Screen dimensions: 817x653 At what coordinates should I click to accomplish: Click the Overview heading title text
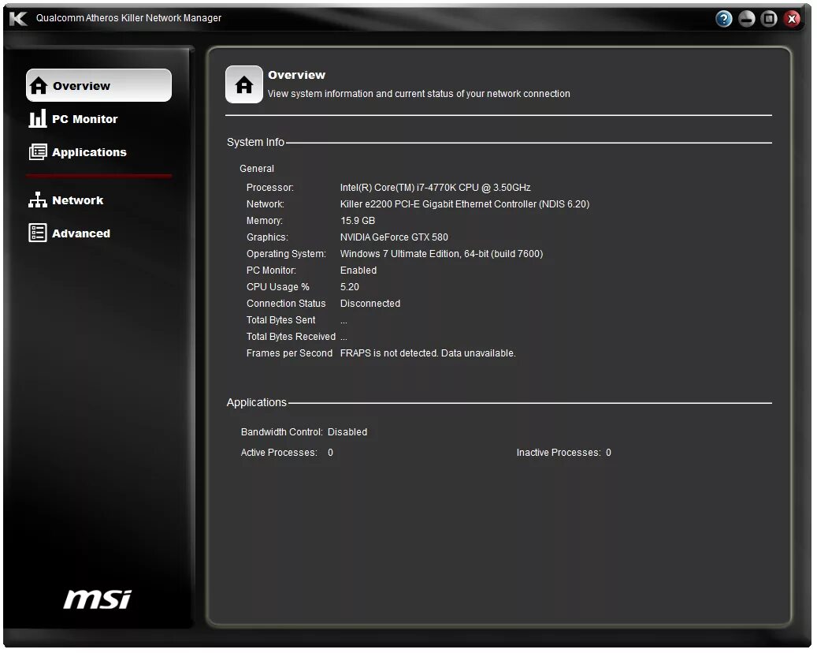coord(296,75)
